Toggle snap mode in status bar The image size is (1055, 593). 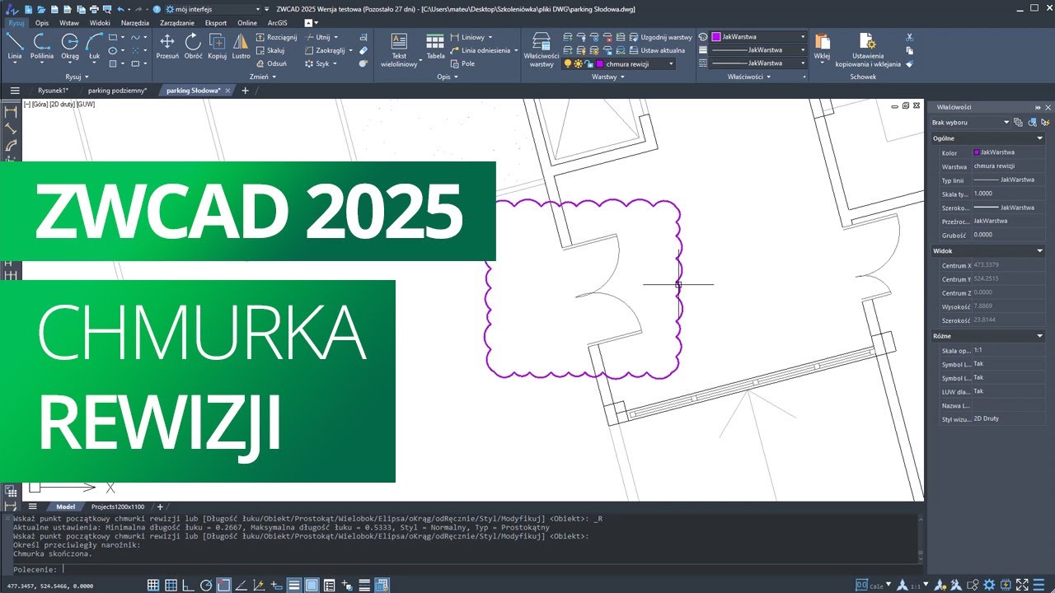click(171, 585)
